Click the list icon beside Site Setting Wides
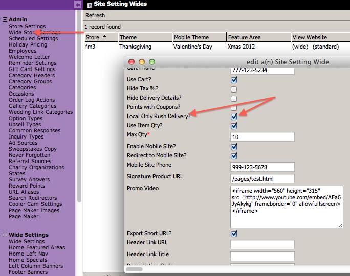Viewport: 350px width, 276px height. (x=90, y=5)
